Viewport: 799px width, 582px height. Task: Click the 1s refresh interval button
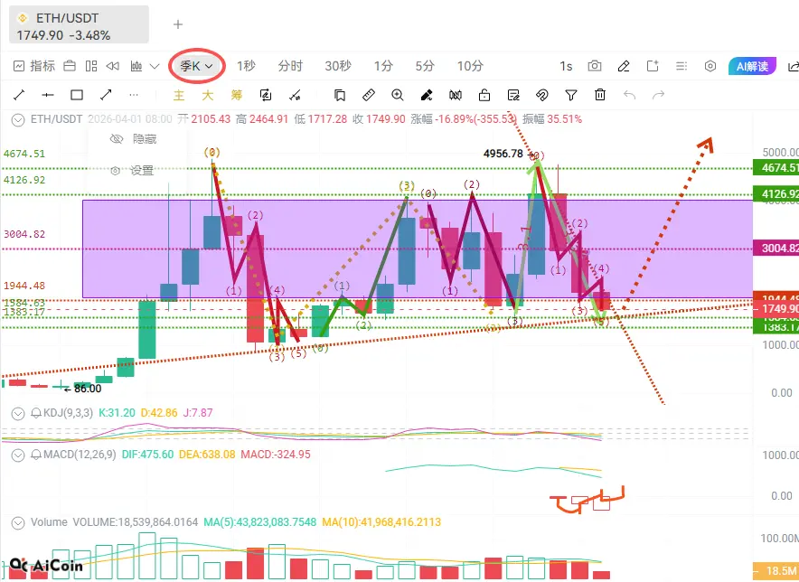[566, 66]
